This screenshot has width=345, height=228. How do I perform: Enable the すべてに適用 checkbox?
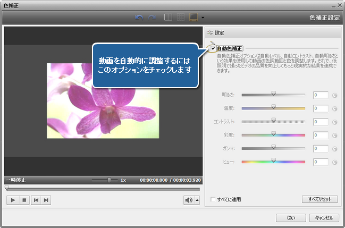(x=213, y=199)
